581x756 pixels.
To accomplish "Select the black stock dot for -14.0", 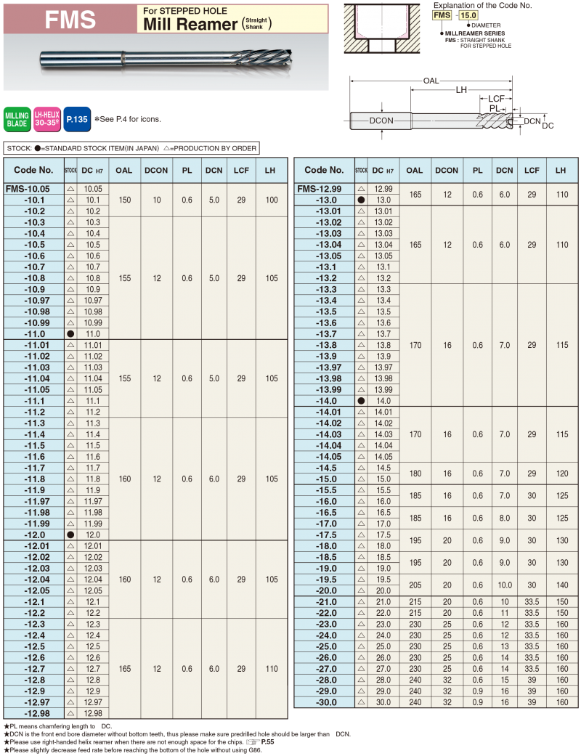I will point(361,401).
